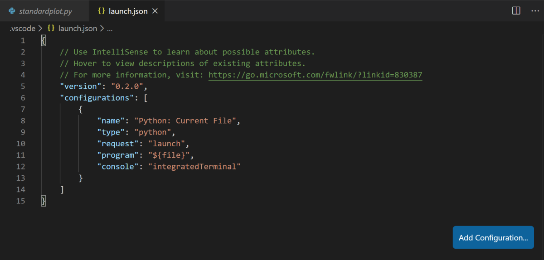Viewport: 544px width, 260px height.
Task: Place cursor in "integratedTerminal" value
Action: point(194,167)
